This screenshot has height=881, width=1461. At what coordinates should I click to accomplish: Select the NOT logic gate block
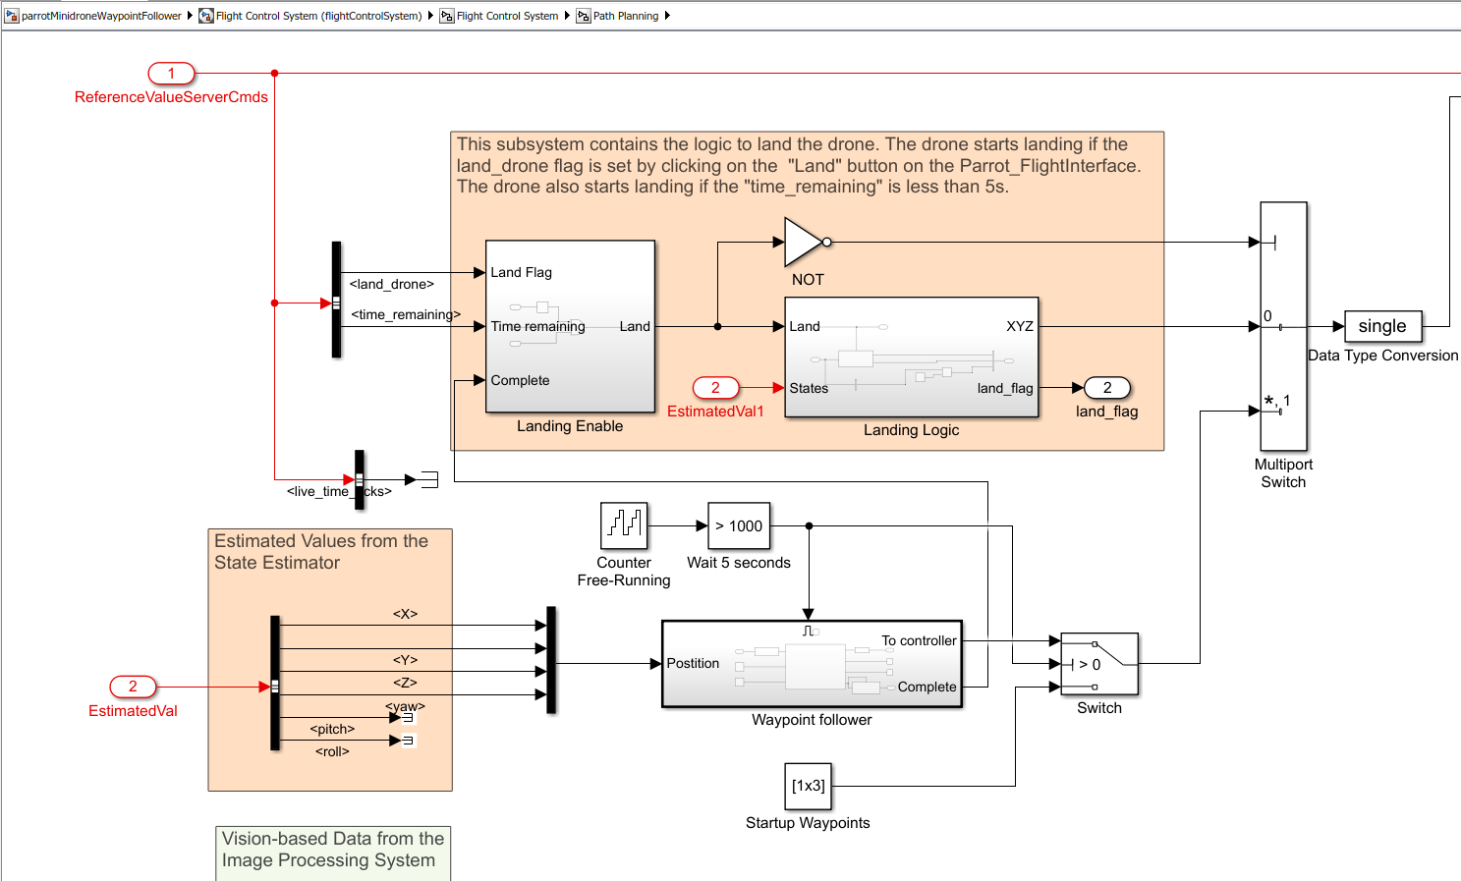(x=803, y=242)
